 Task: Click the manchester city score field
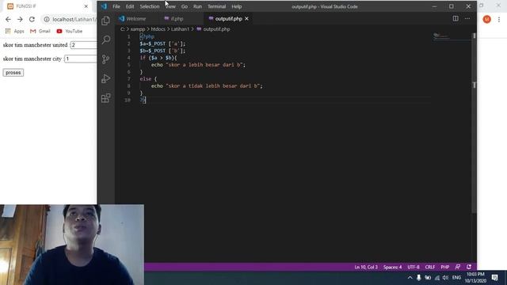(x=81, y=59)
